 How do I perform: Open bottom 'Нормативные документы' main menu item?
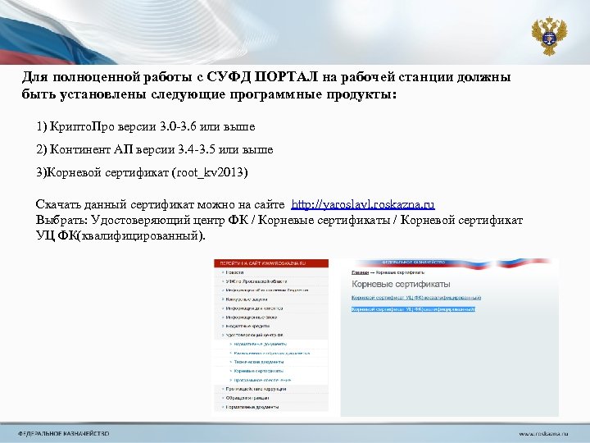click(x=252, y=407)
